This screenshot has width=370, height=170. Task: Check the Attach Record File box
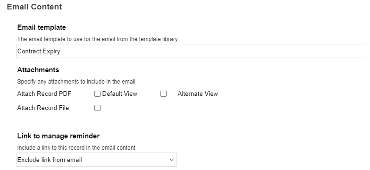click(x=97, y=108)
